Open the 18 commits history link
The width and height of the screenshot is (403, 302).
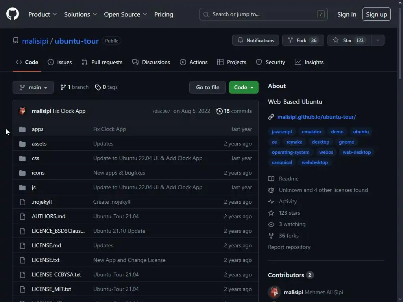tap(234, 111)
